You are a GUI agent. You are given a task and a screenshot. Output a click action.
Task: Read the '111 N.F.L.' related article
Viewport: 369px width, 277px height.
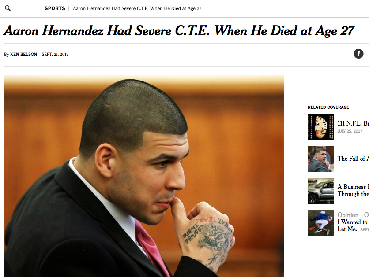pos(353,123)
